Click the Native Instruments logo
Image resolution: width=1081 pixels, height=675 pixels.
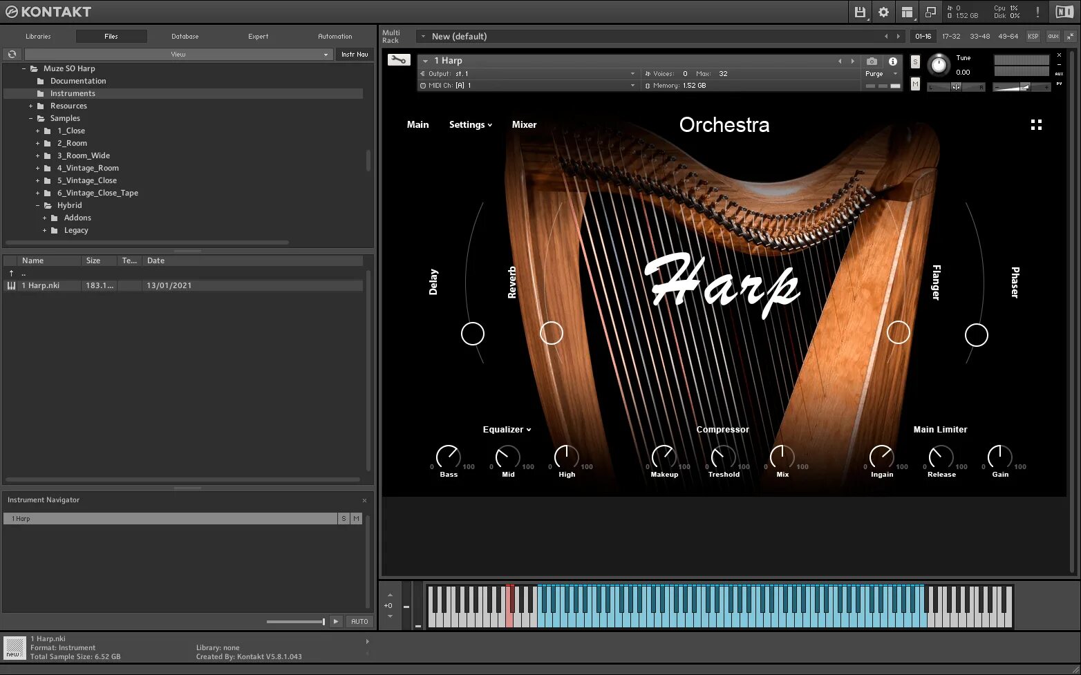[1064, 12]
